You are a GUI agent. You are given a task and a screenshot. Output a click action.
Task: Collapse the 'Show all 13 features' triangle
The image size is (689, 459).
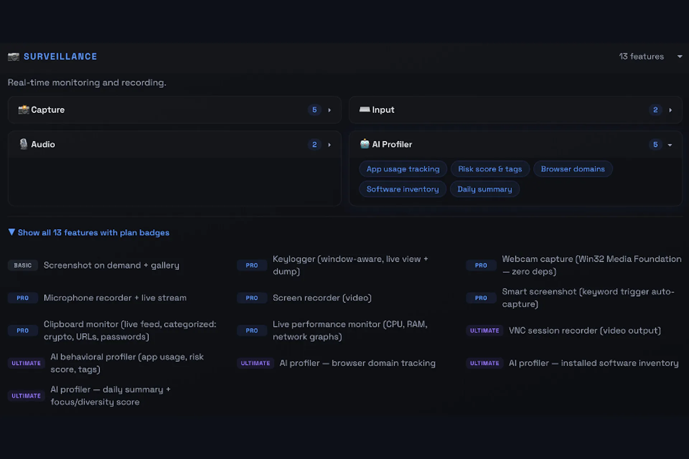coord(11,232)
